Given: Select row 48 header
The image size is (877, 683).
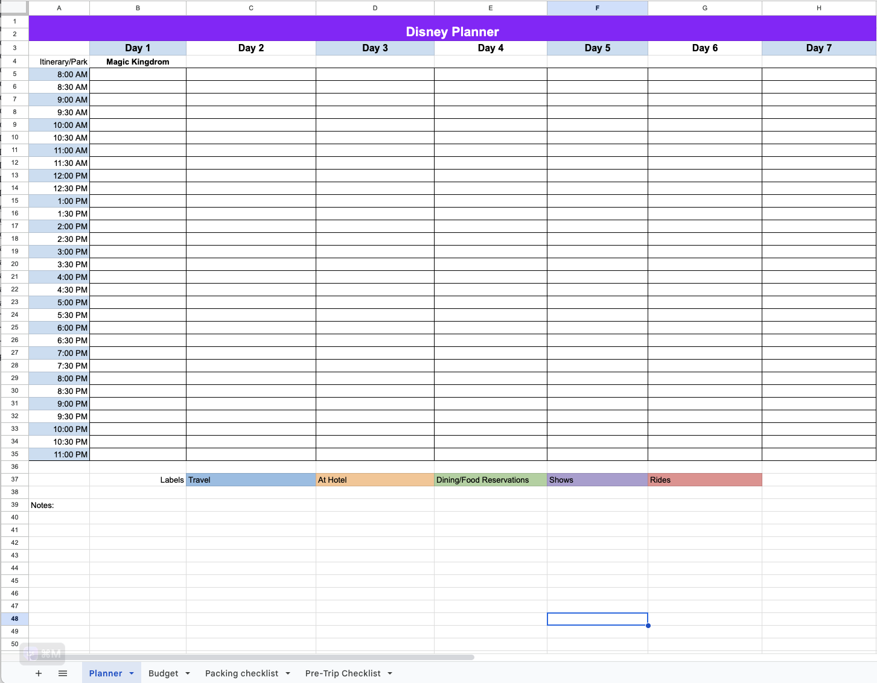Looking at the screenshot, I should click(x=14, y=618).
